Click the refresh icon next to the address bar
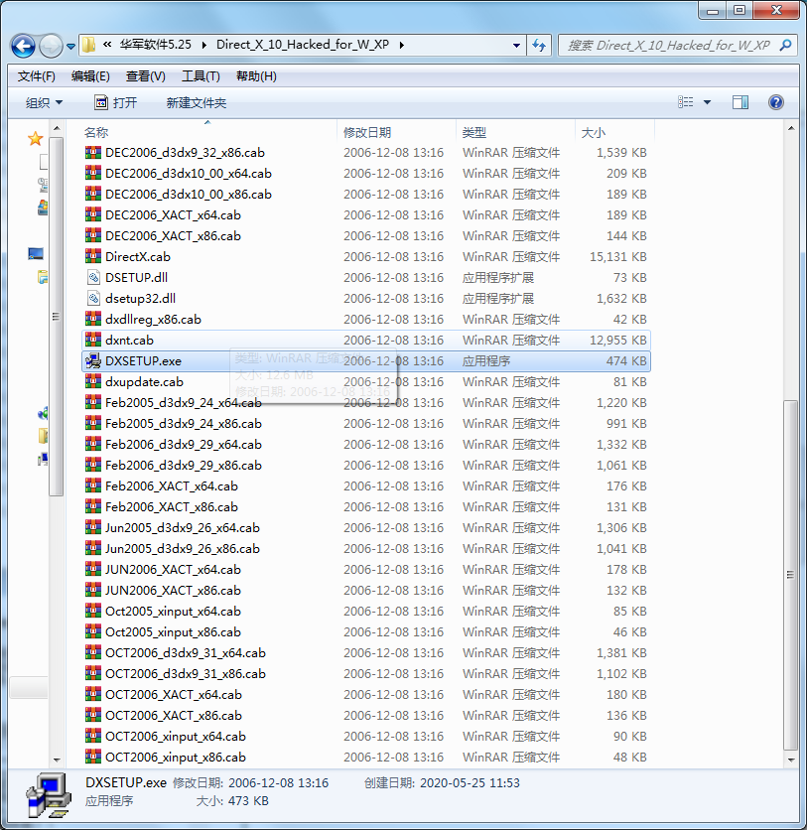This screenshot has width=807, height=830. pos(537,46)
